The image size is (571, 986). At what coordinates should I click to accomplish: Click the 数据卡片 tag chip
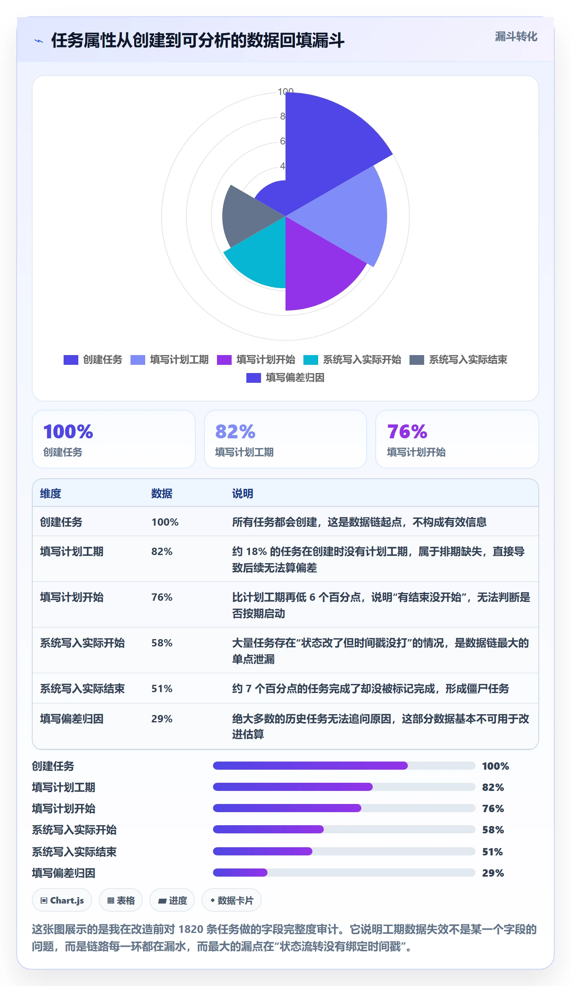click(232, 900)
